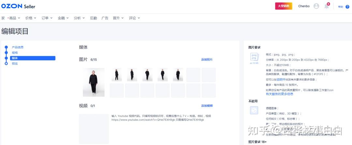
Task: Open the OZON Seller logo home
Action: click(x=18, y=6)
